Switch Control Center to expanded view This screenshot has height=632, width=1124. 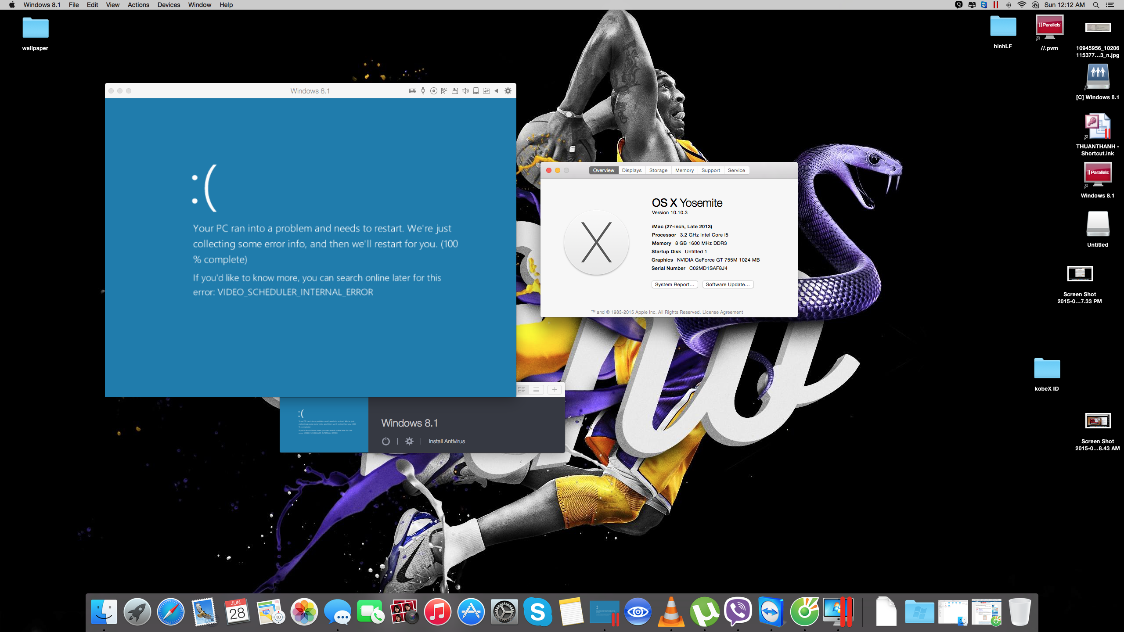pos(522,390)
